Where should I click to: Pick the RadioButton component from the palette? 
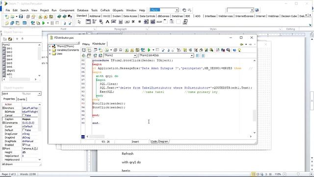point(139,22)
